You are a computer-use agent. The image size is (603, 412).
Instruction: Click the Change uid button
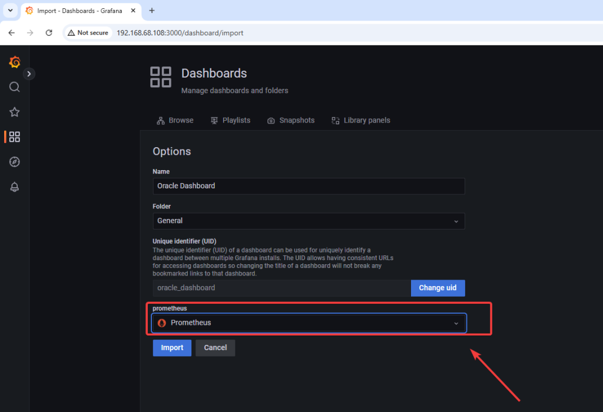click(438, 288)
